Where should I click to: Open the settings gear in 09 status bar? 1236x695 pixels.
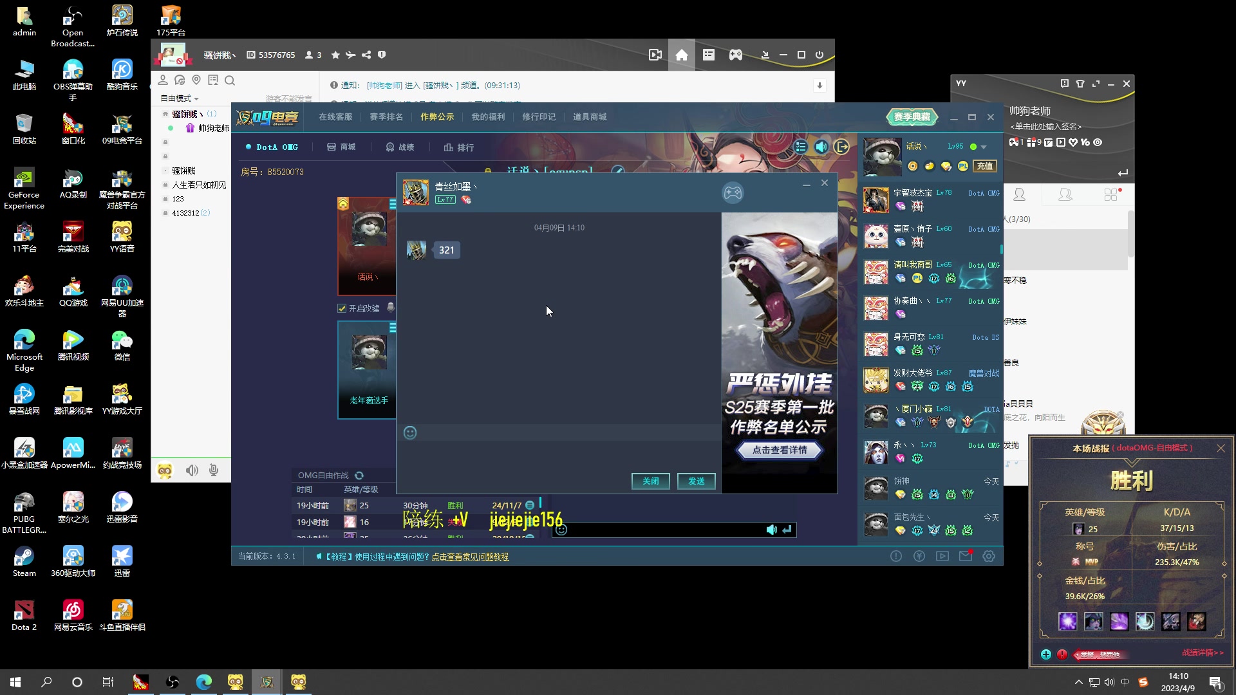[989, 556]
